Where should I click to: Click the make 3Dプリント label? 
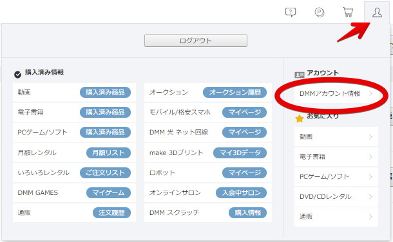coord(176,153)
